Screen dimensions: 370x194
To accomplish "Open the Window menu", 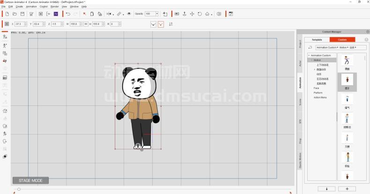I will 74,7.
